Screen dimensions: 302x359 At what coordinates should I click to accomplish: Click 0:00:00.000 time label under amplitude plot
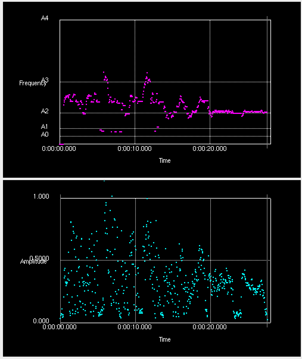[60, 327]
